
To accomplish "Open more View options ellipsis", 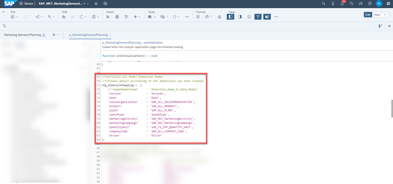I will tap(276, 17).
